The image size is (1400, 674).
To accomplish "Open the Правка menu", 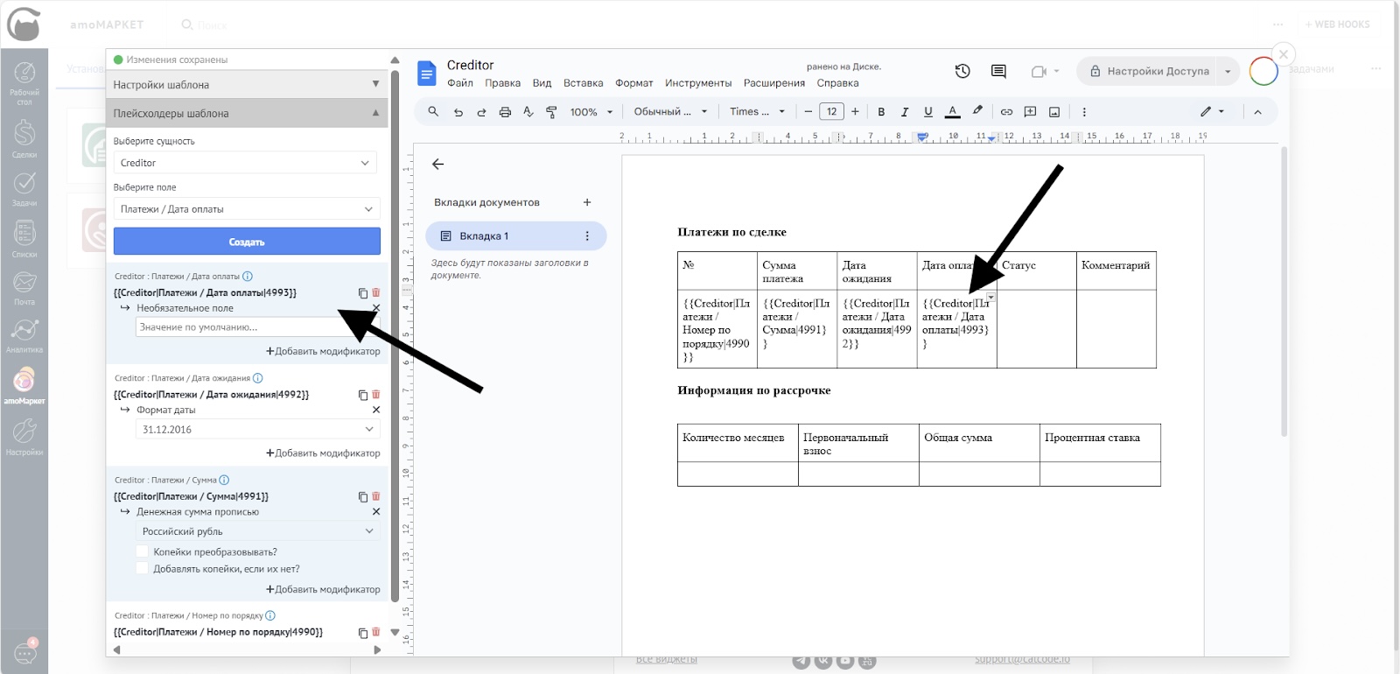I will (x=502, y=83).
